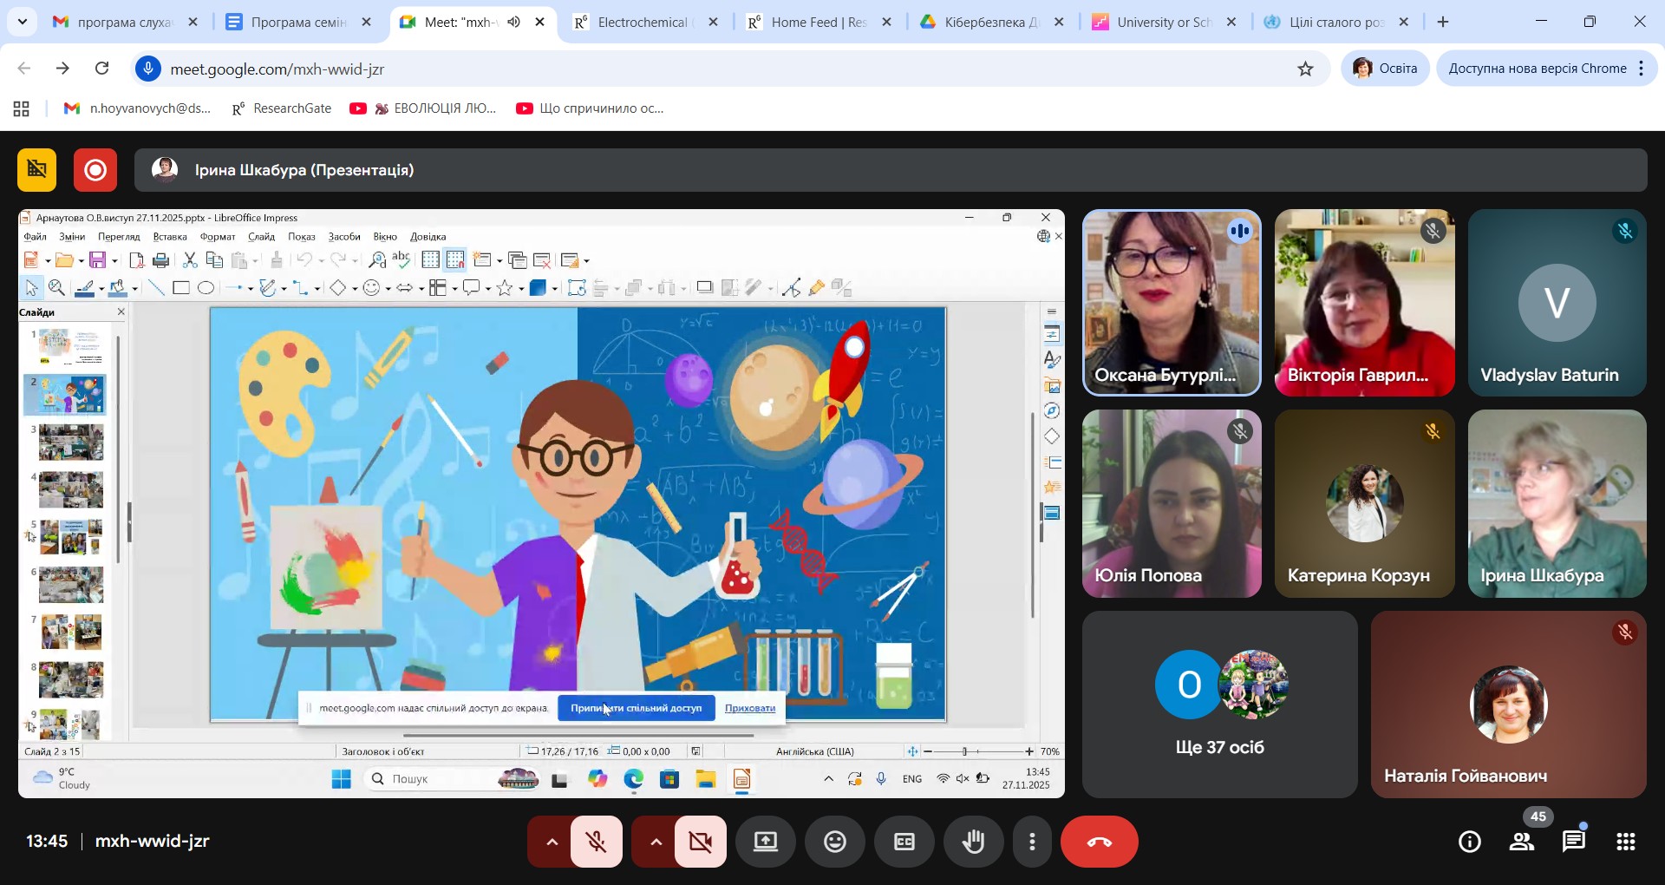Toggle closed captions button
The height and width of the screenshot is (885, 1665).
tap(904, 842)
